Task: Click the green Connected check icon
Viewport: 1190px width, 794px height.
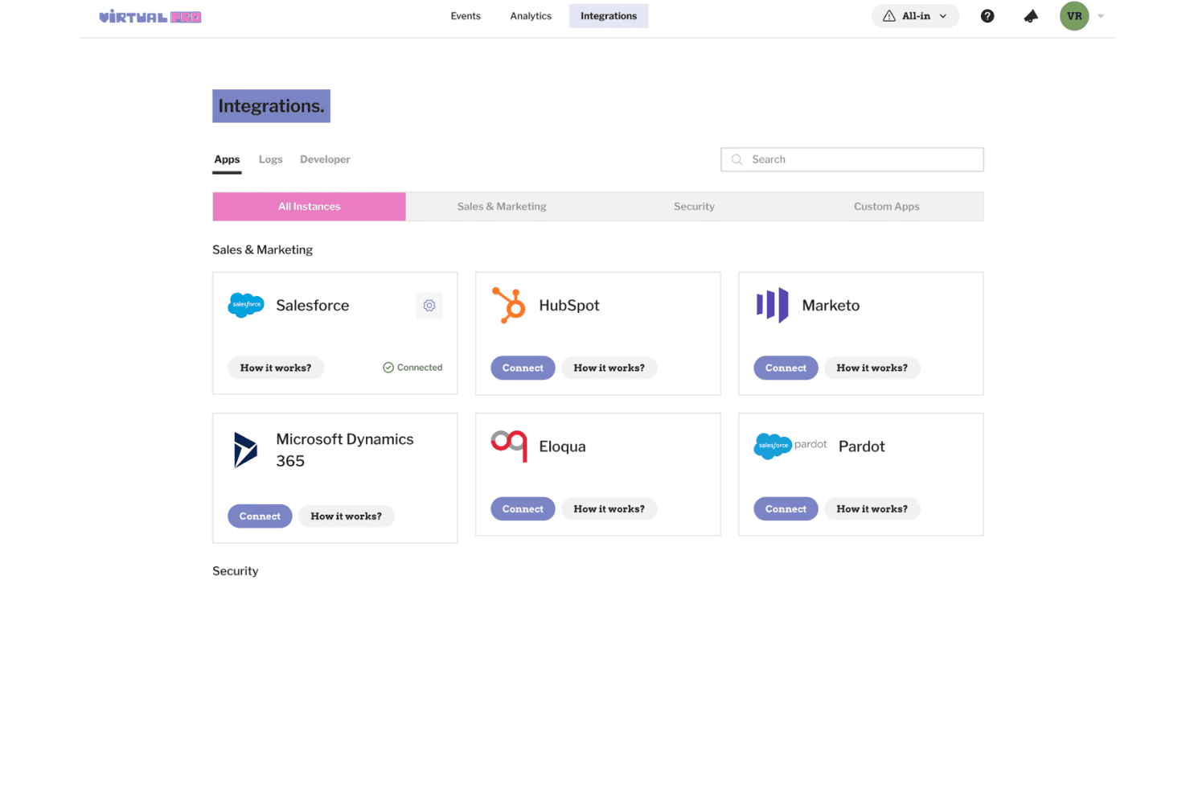Action: point(388,368)
